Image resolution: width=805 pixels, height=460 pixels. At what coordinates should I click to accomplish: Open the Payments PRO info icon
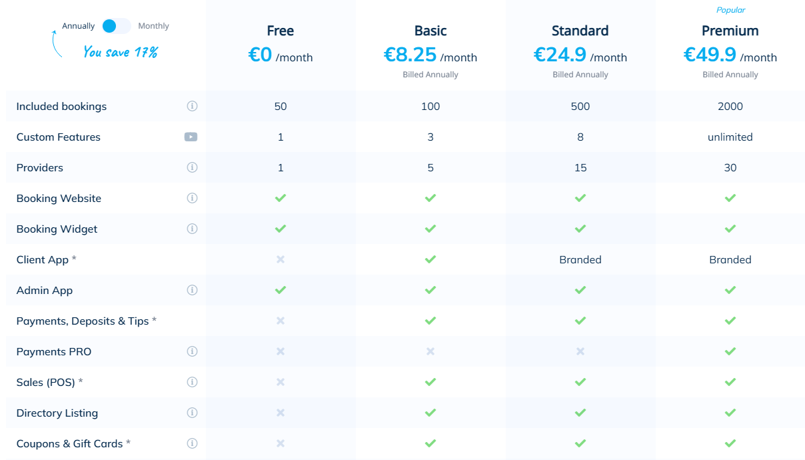[x=192, y=351]
